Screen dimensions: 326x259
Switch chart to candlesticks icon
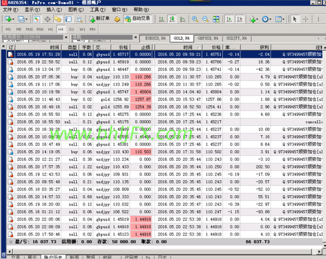[172, 19]
